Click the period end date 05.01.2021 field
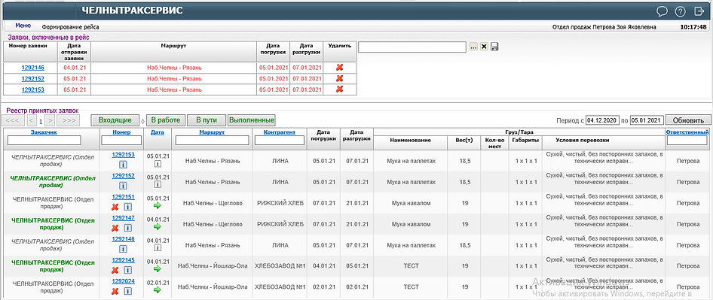Viewport: 713px width, 300px height. [x=647, y=120]
